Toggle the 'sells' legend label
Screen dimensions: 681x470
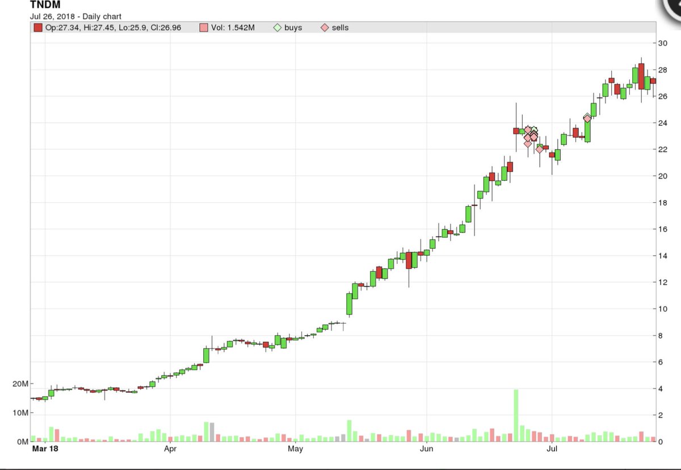coord(340,27)
